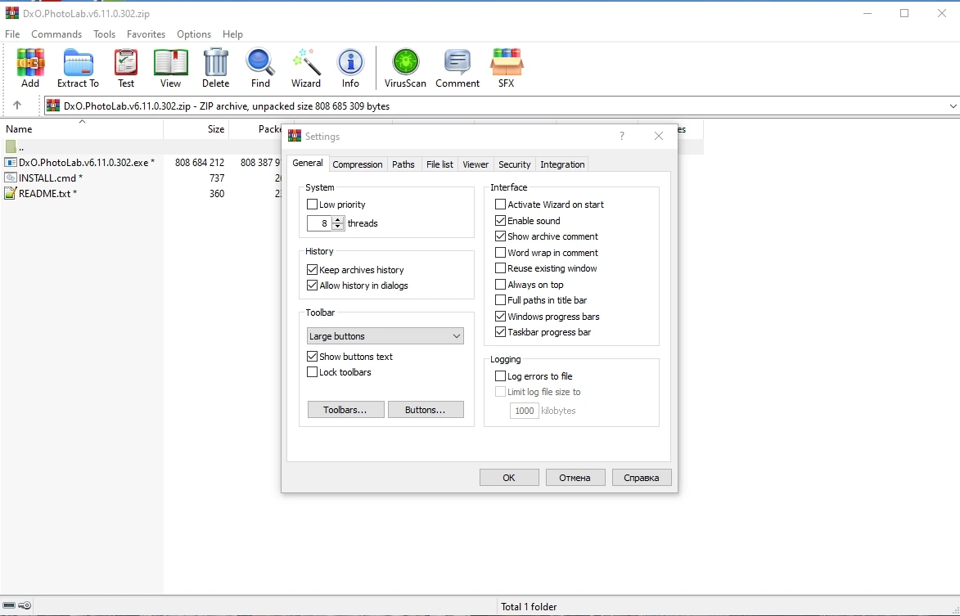
Task: Open the Favorites menu
Action: coord(146,34)
